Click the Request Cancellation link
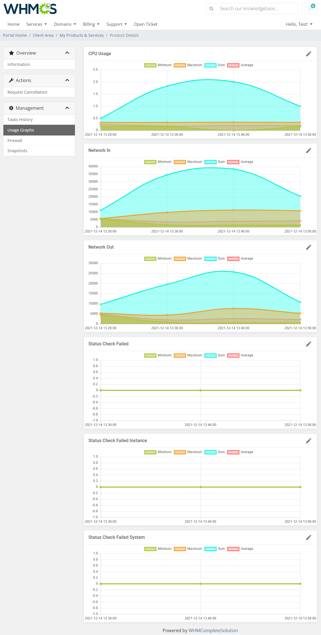Image resolution: width=321 pixels, height=635 pixels. (27, 92)
